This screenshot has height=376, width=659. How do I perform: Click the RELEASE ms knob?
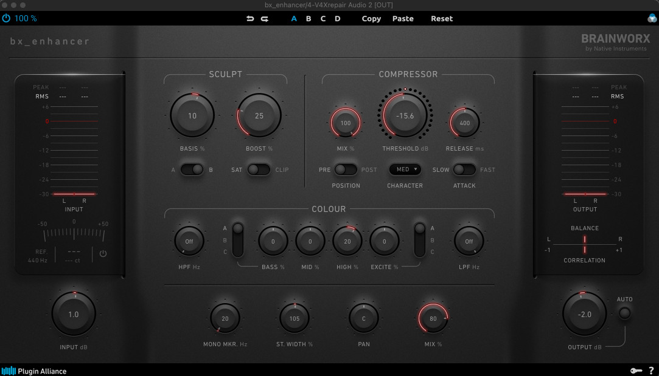click(x=464, y=123)
